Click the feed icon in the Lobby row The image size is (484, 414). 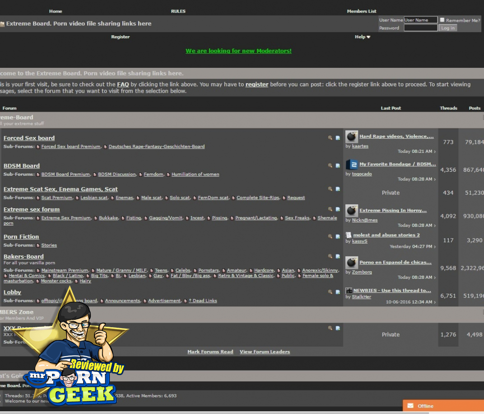338,292
